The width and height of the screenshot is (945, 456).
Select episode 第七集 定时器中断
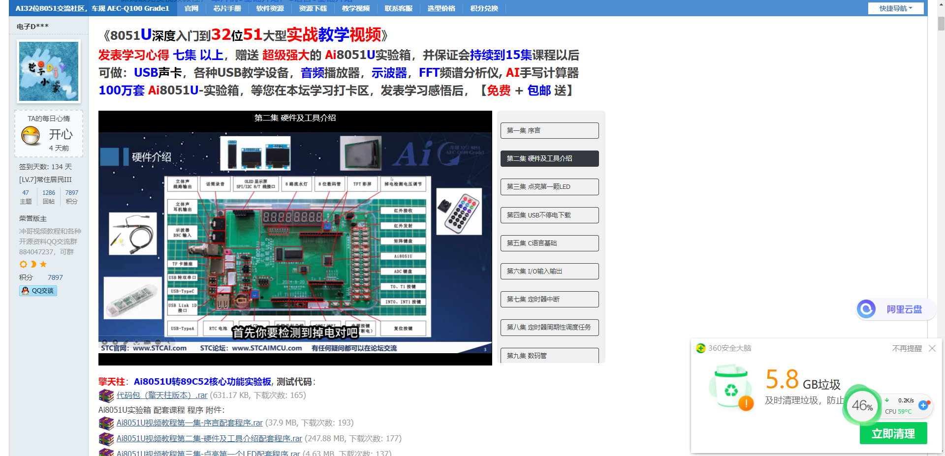tap(550, 299)
